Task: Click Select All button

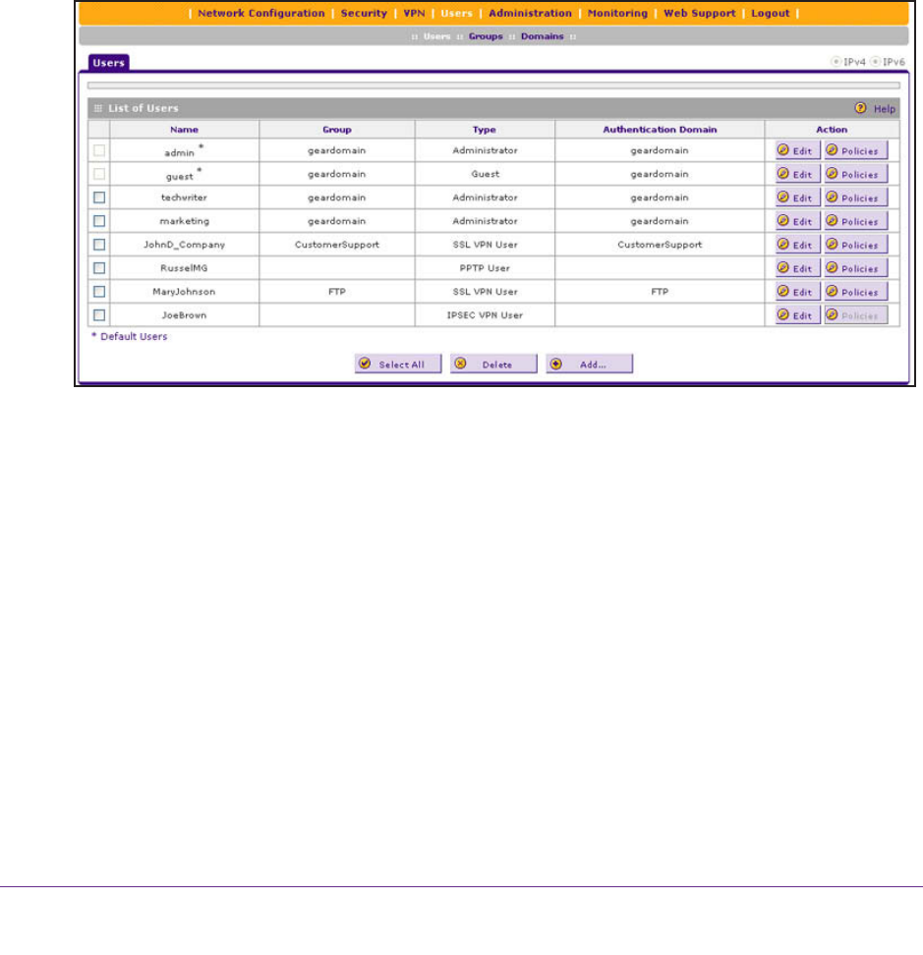Action: pyautogui.click(x=398, y=365)
